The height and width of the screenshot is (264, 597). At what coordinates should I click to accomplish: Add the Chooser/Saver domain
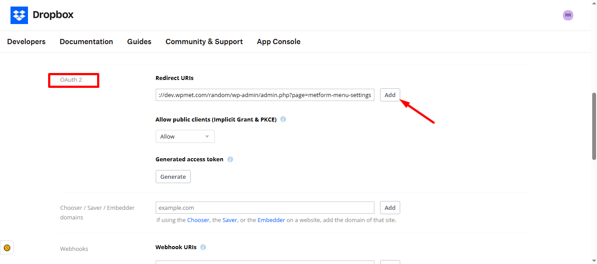(x=390, y=208)
